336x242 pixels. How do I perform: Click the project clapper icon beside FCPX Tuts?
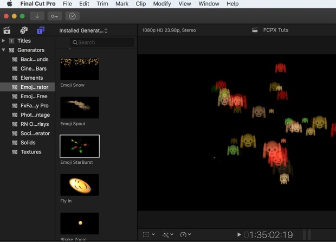[255, 30]
